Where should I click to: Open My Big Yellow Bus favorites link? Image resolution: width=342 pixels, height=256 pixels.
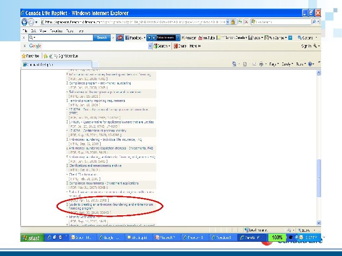(x=64, y=56)
